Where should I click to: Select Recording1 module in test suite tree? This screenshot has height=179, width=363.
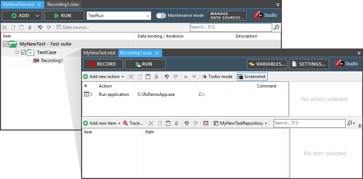[x=48, y=61]
